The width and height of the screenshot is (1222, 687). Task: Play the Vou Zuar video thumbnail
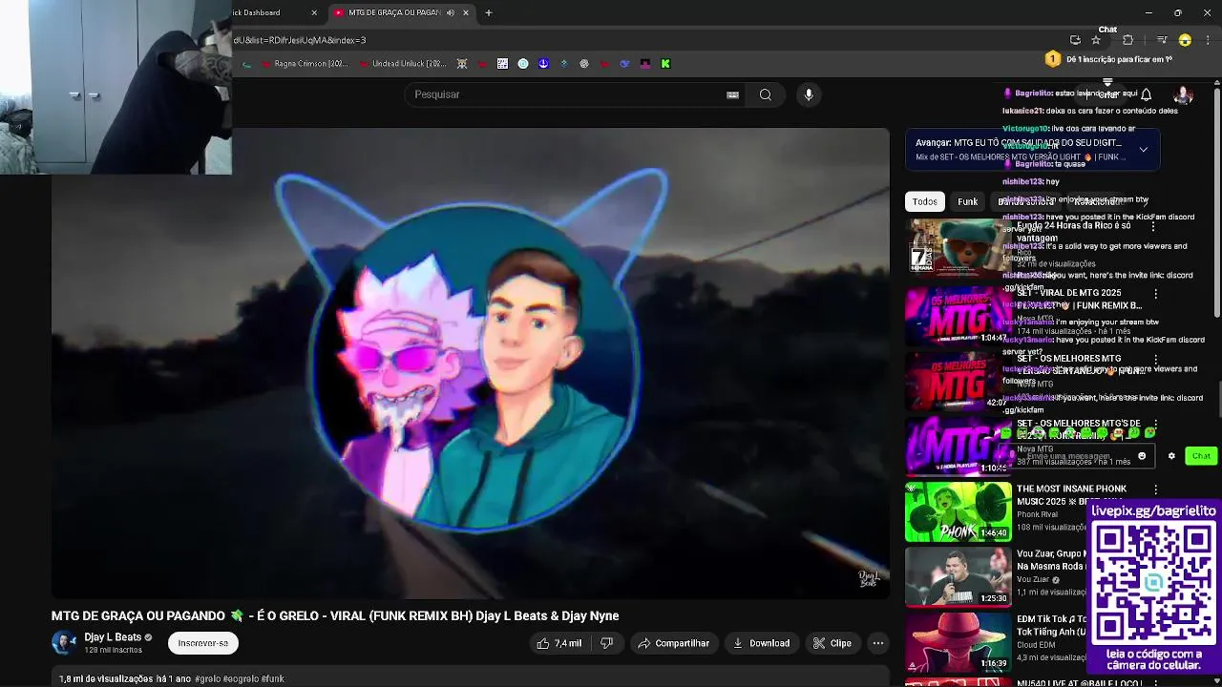(x=959, y=576)
